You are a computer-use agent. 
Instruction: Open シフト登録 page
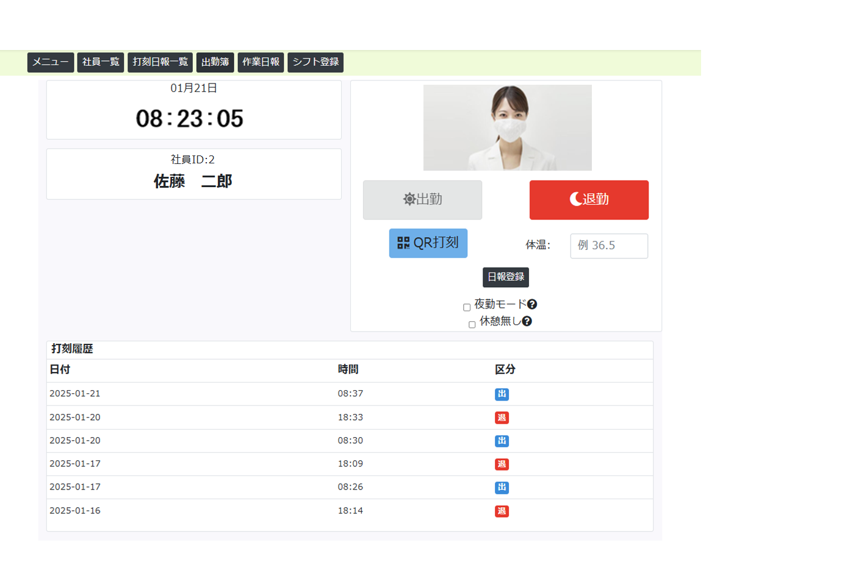pos(315,62)
